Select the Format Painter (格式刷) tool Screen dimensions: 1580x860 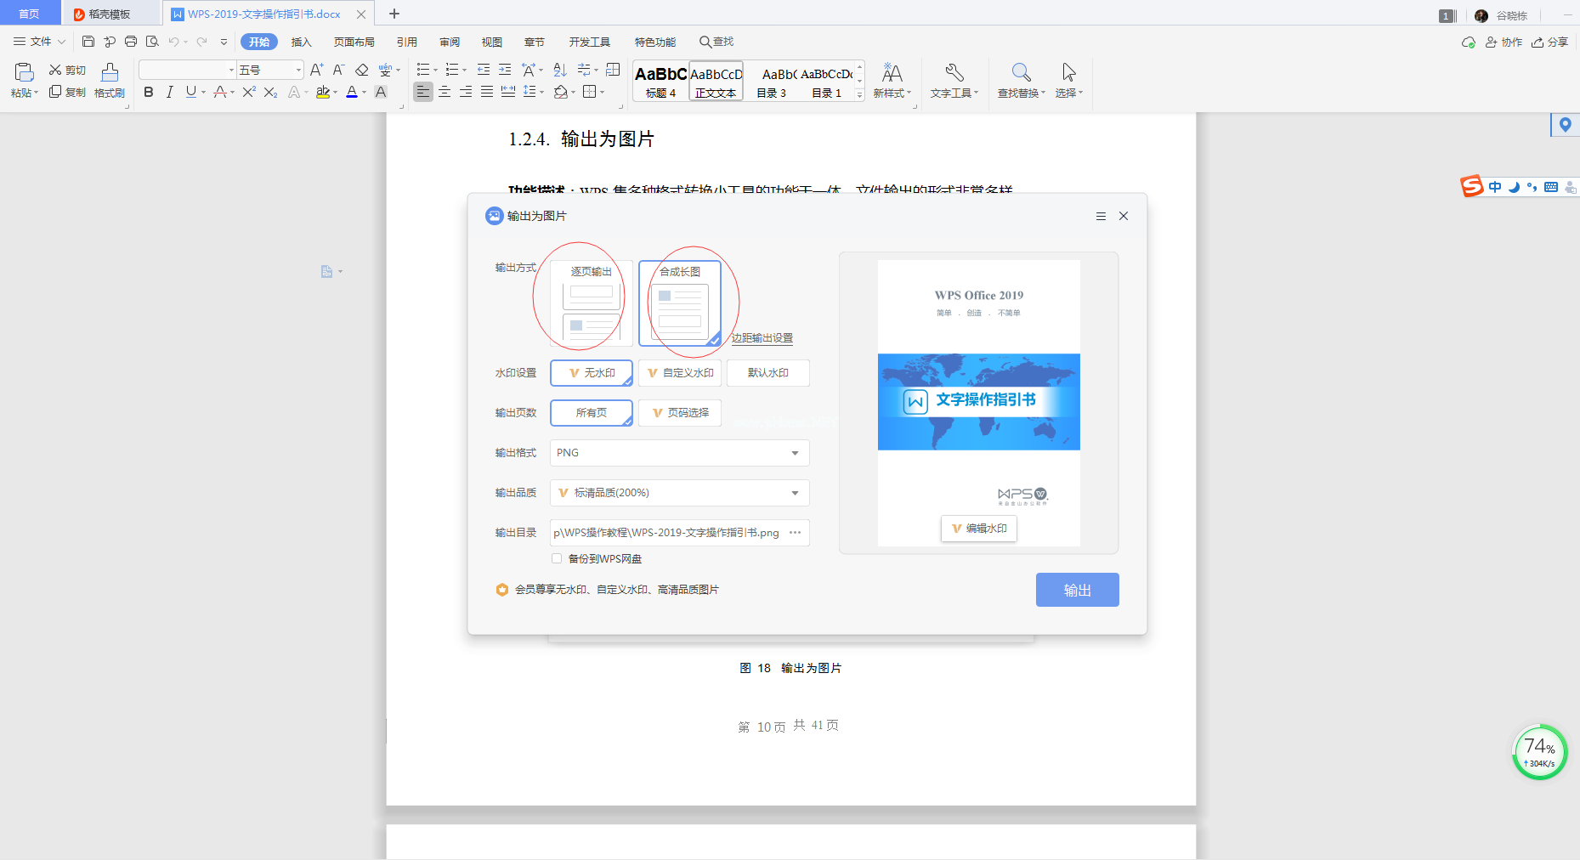tap(110, 81)
